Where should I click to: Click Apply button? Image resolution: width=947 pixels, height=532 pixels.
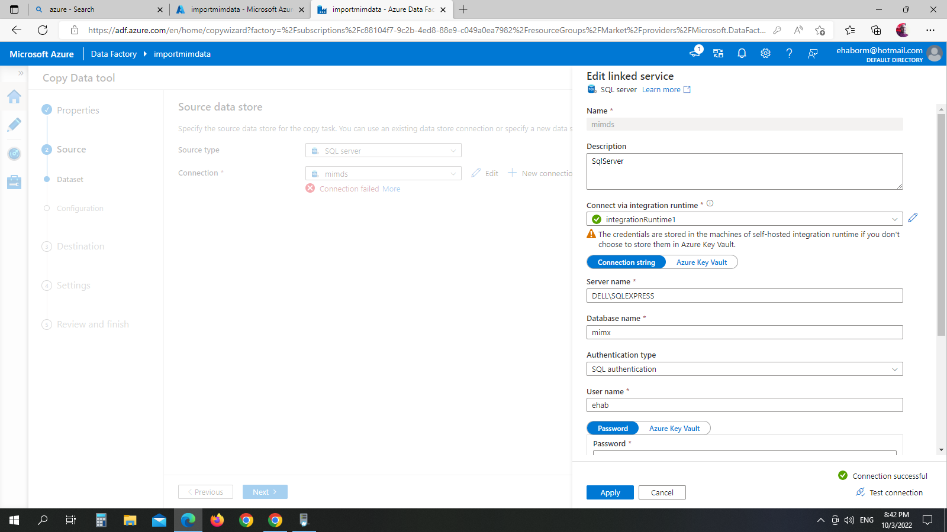point(610,492)
